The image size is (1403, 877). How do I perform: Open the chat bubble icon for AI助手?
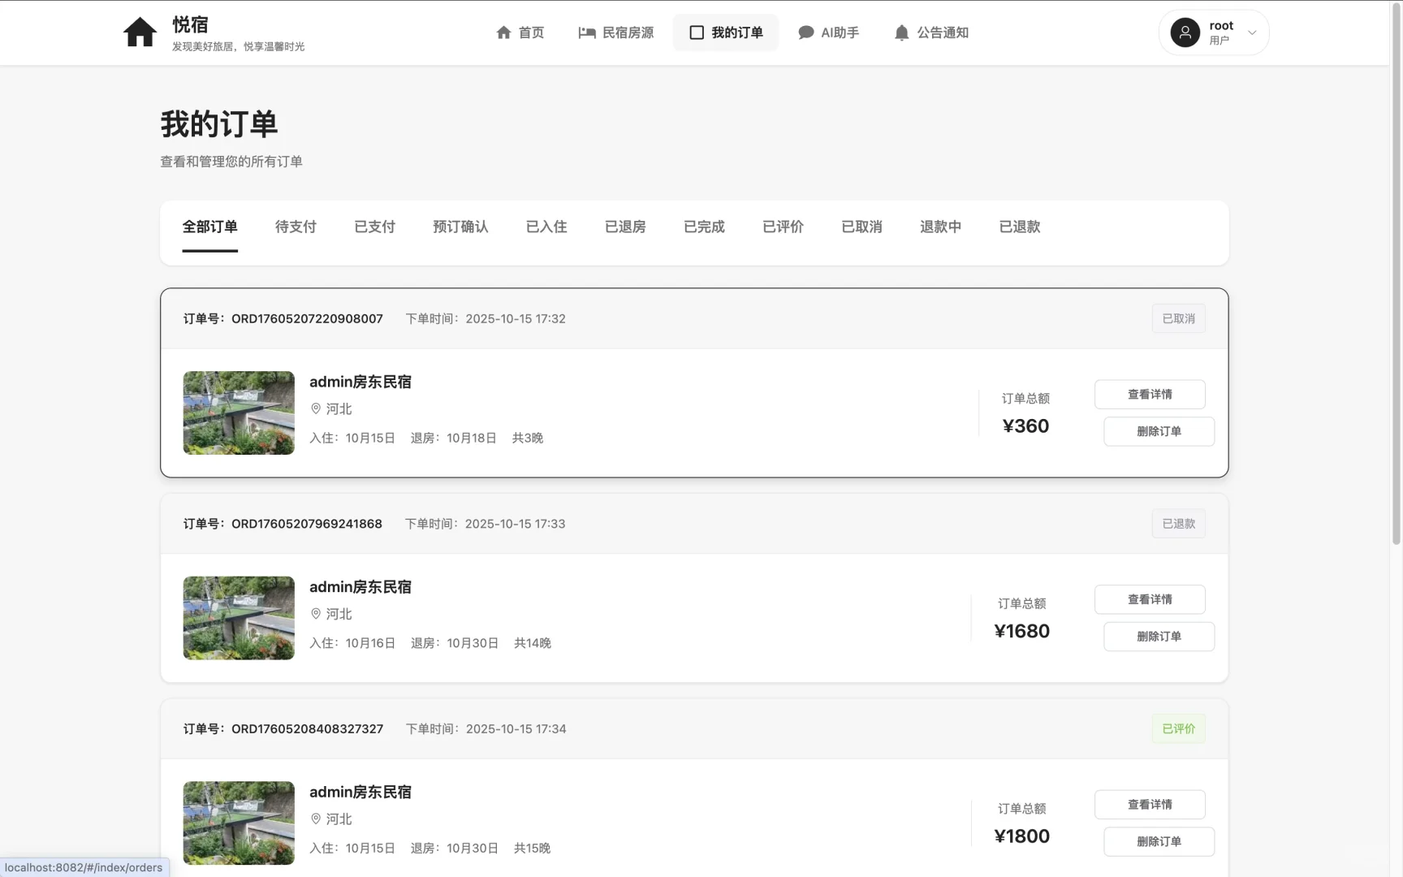(x=805, y=32)
